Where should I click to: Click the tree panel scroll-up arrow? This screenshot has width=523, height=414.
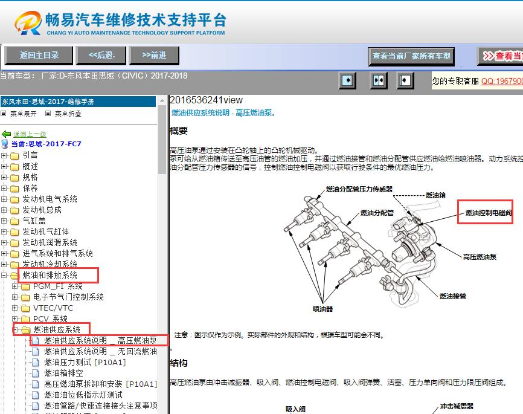(x=162, y=100)
